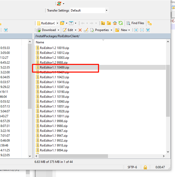Image resolution: width=175 pixels, height=177 pixels.
Task: Open the Transfer Settings dropdown
Action: 89,11
